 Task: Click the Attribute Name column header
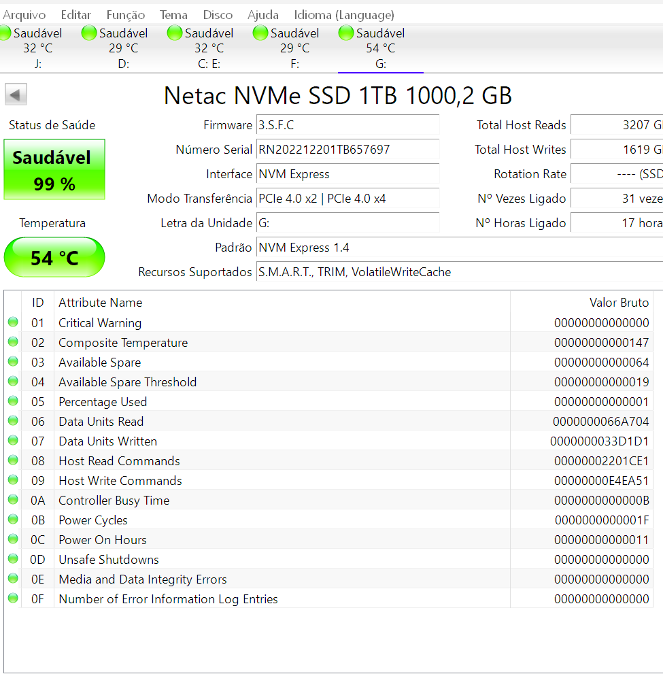[282, 303]
